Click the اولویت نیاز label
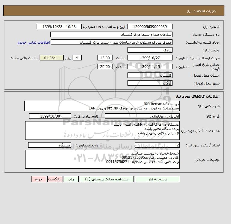This screenshot has height=224, width=231. (x=211, y=50)
